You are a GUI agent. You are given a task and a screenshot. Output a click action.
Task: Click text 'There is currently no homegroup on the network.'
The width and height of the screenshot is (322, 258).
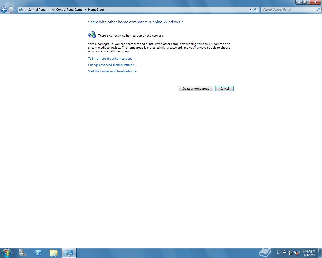(x=131, y=36)
